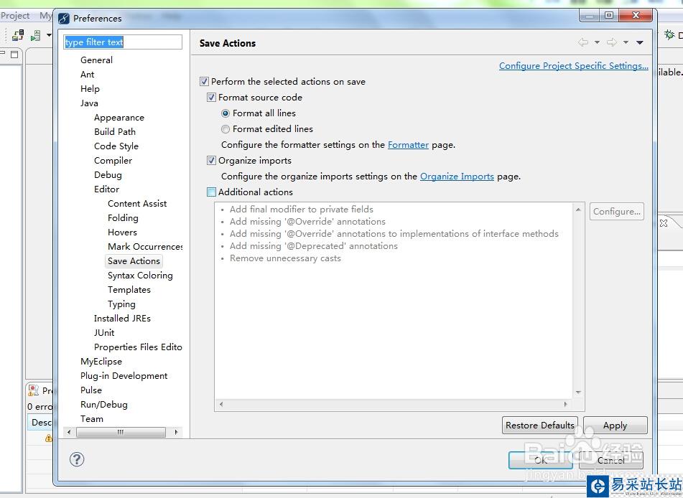Select Content Assist under Editor
The width and height of the screenshot is (683, 498).
point(137,204)
